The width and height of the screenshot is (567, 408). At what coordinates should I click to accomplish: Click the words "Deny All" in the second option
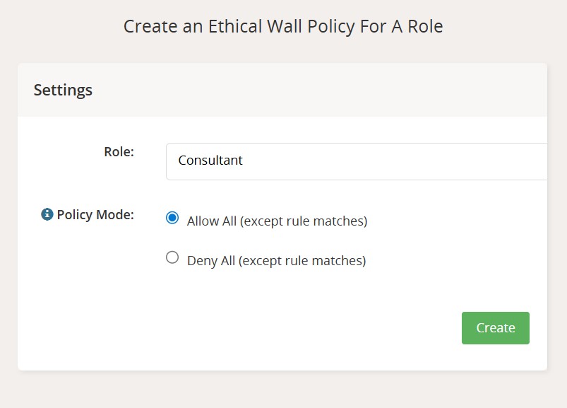pos(210,261)
